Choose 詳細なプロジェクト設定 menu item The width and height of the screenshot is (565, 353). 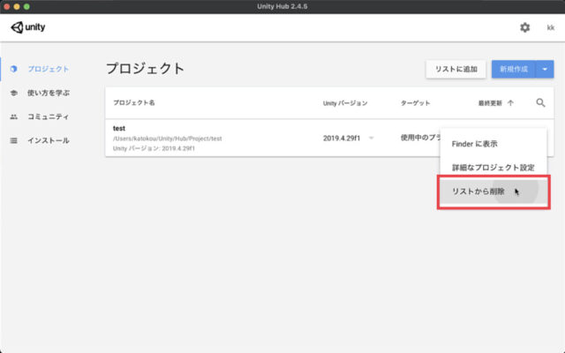493,168
